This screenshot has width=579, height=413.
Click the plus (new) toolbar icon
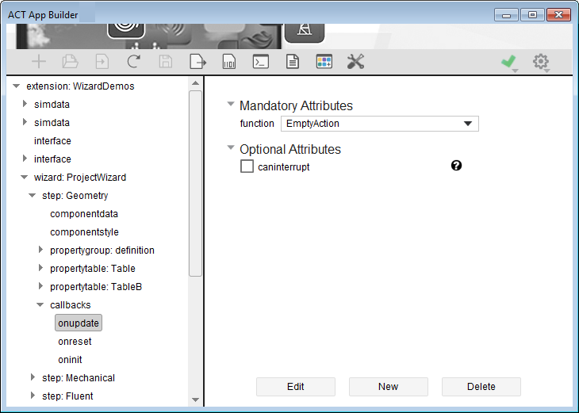coord(39,62)
